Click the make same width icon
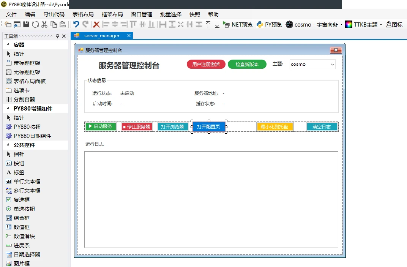 163,24
